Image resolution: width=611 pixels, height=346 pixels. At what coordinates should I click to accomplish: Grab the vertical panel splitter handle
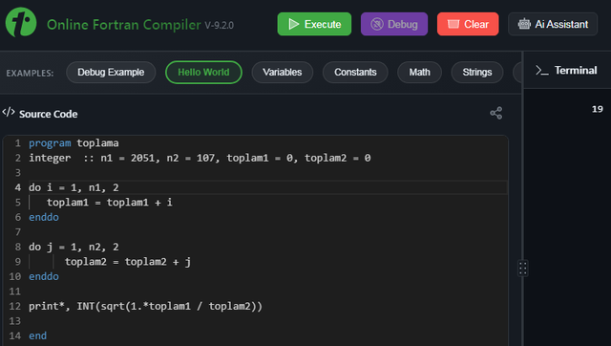pos(522,269)
